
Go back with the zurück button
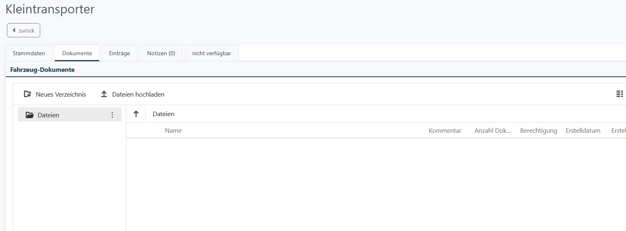[x=24, y=30]
